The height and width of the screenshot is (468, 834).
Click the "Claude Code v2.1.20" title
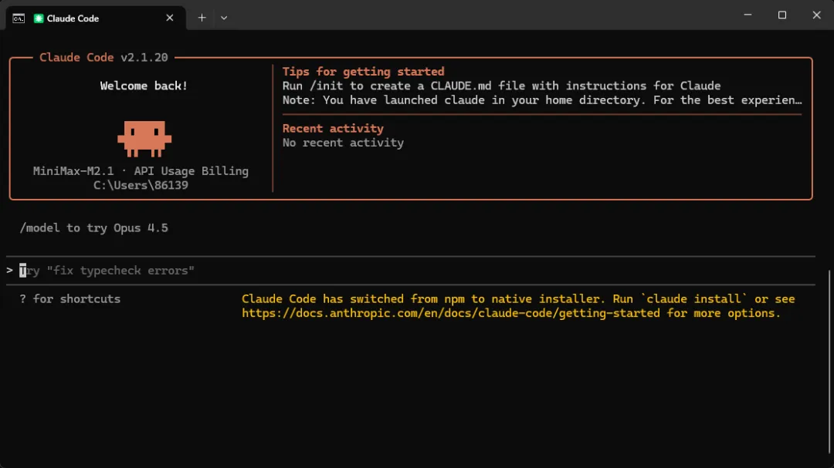pos(103,57)
